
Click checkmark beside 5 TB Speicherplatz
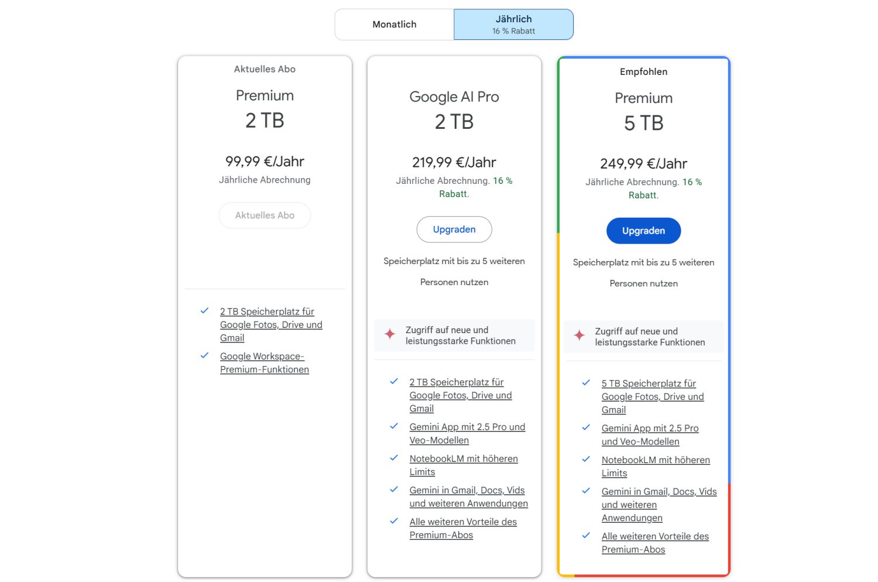(586, 383)
